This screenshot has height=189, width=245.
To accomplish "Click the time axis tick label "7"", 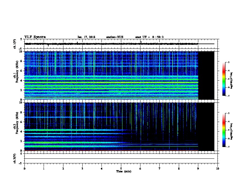I will point(160,169).
